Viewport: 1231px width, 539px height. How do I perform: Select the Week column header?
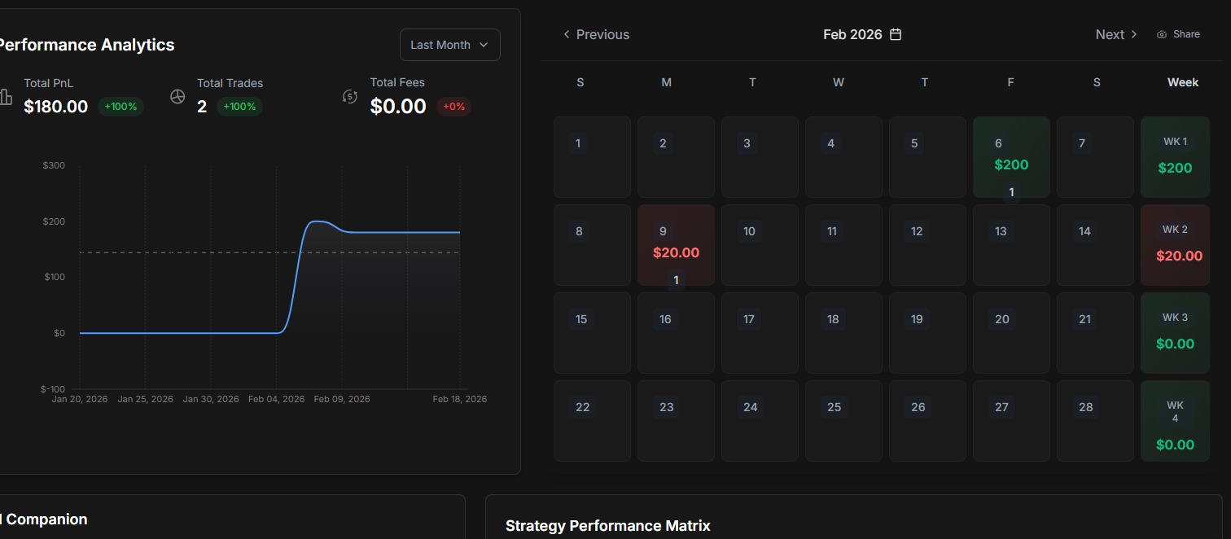point(1183,81)
